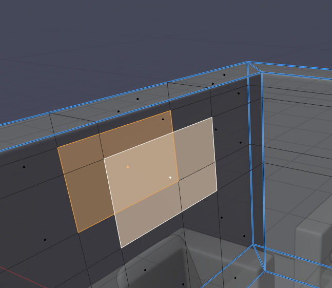The image size is (332, 288).
Task: Click top-left corner of the orange face
Action: (58, 148)
